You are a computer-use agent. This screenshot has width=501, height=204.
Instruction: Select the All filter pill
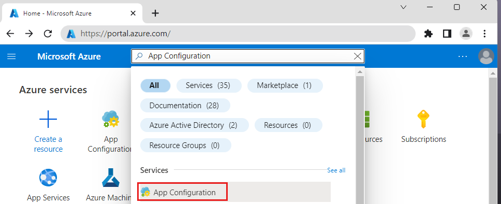155,86
